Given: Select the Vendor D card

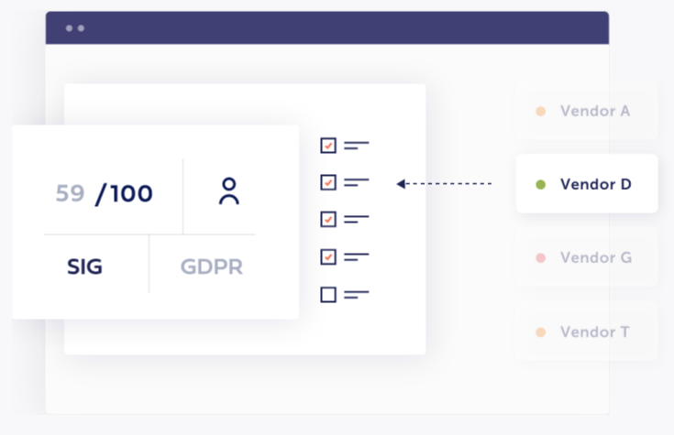Looking at the screenshot, I should pos(587,183).
